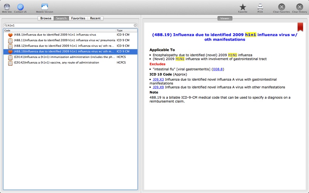
Task: Select row 488.1 Influenza h1n1 virus
Action: [x=70, y=35]
